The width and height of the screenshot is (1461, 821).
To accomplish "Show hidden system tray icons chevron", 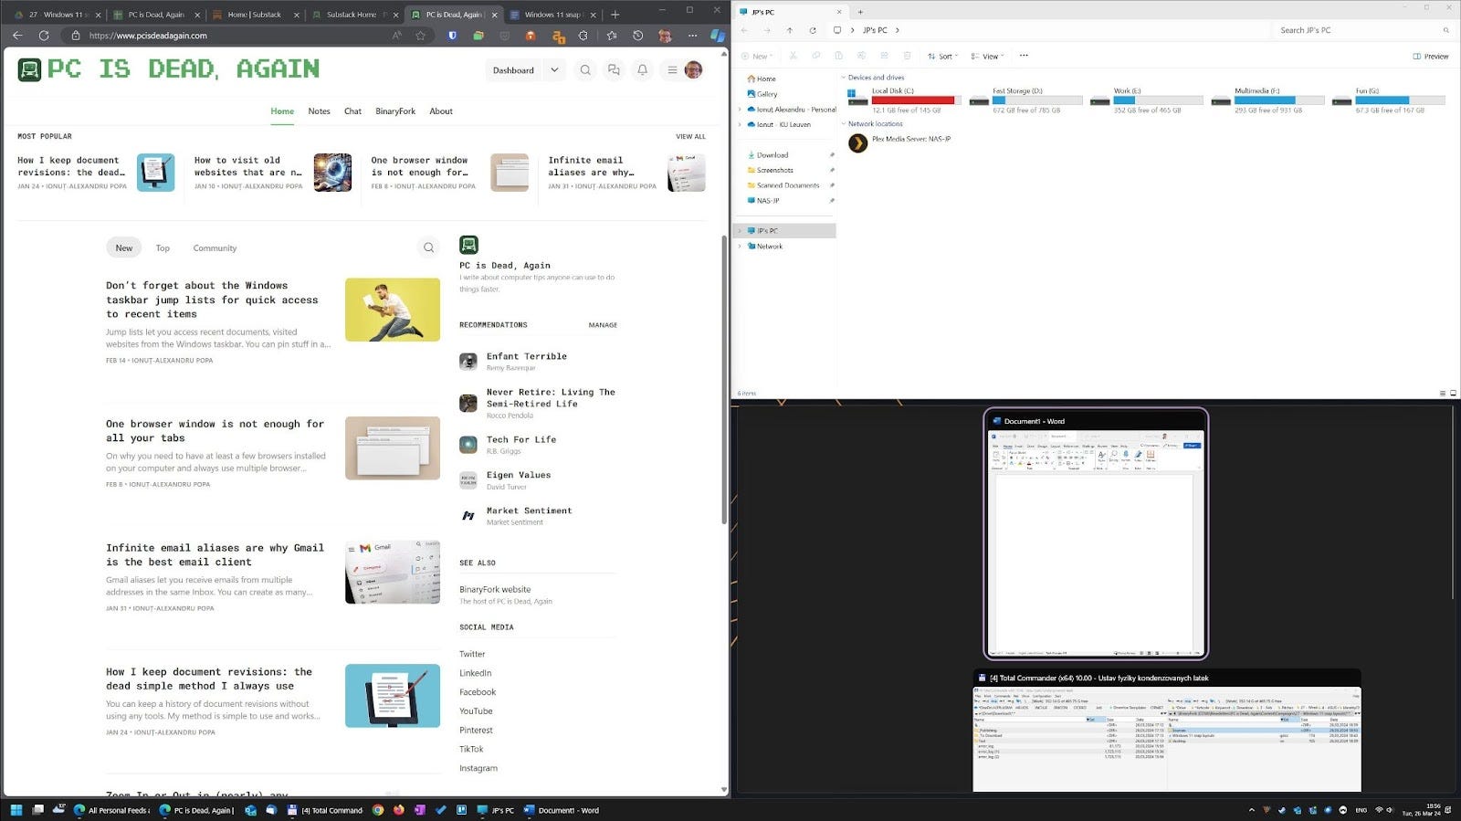I will click(1251, 810).
